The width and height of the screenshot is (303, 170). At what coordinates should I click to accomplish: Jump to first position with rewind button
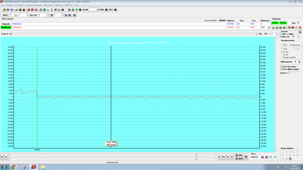[2, 157]
